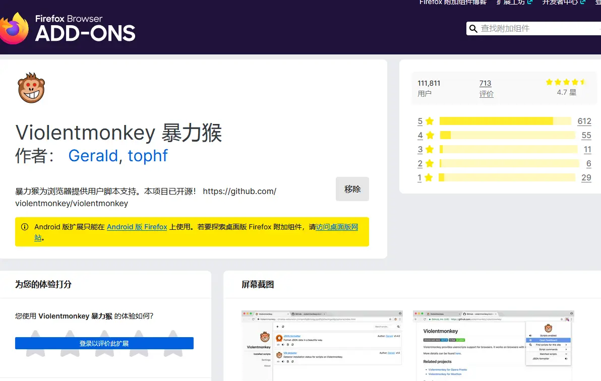The width and height of the screenshot is (601, 381).
Task: Open author Gerald's profile link
Action: coord(93,156)
